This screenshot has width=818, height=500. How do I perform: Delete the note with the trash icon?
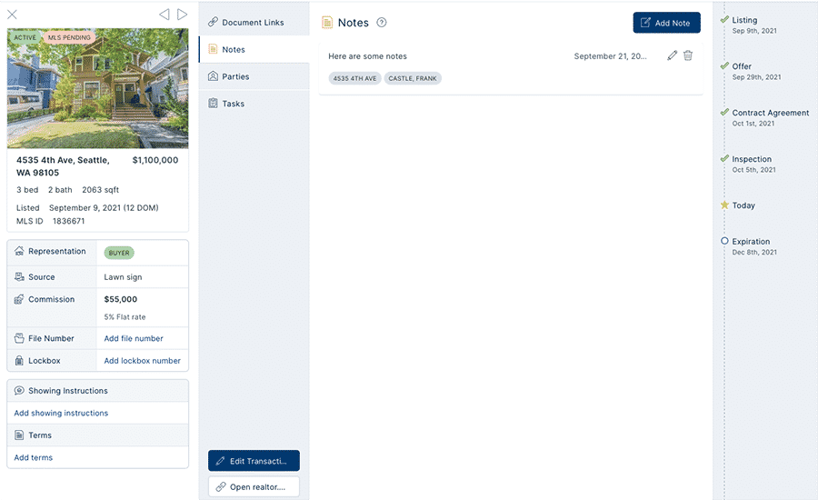(688, 55)
